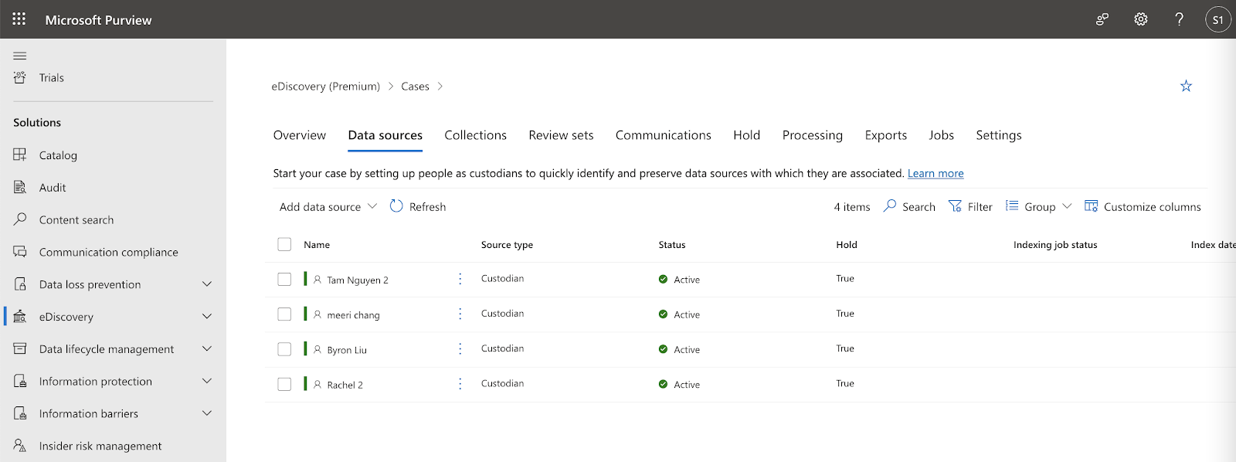Sort by Indexing job status column
This screenshot has height=462, width=1236.
tap(1055, 244)
